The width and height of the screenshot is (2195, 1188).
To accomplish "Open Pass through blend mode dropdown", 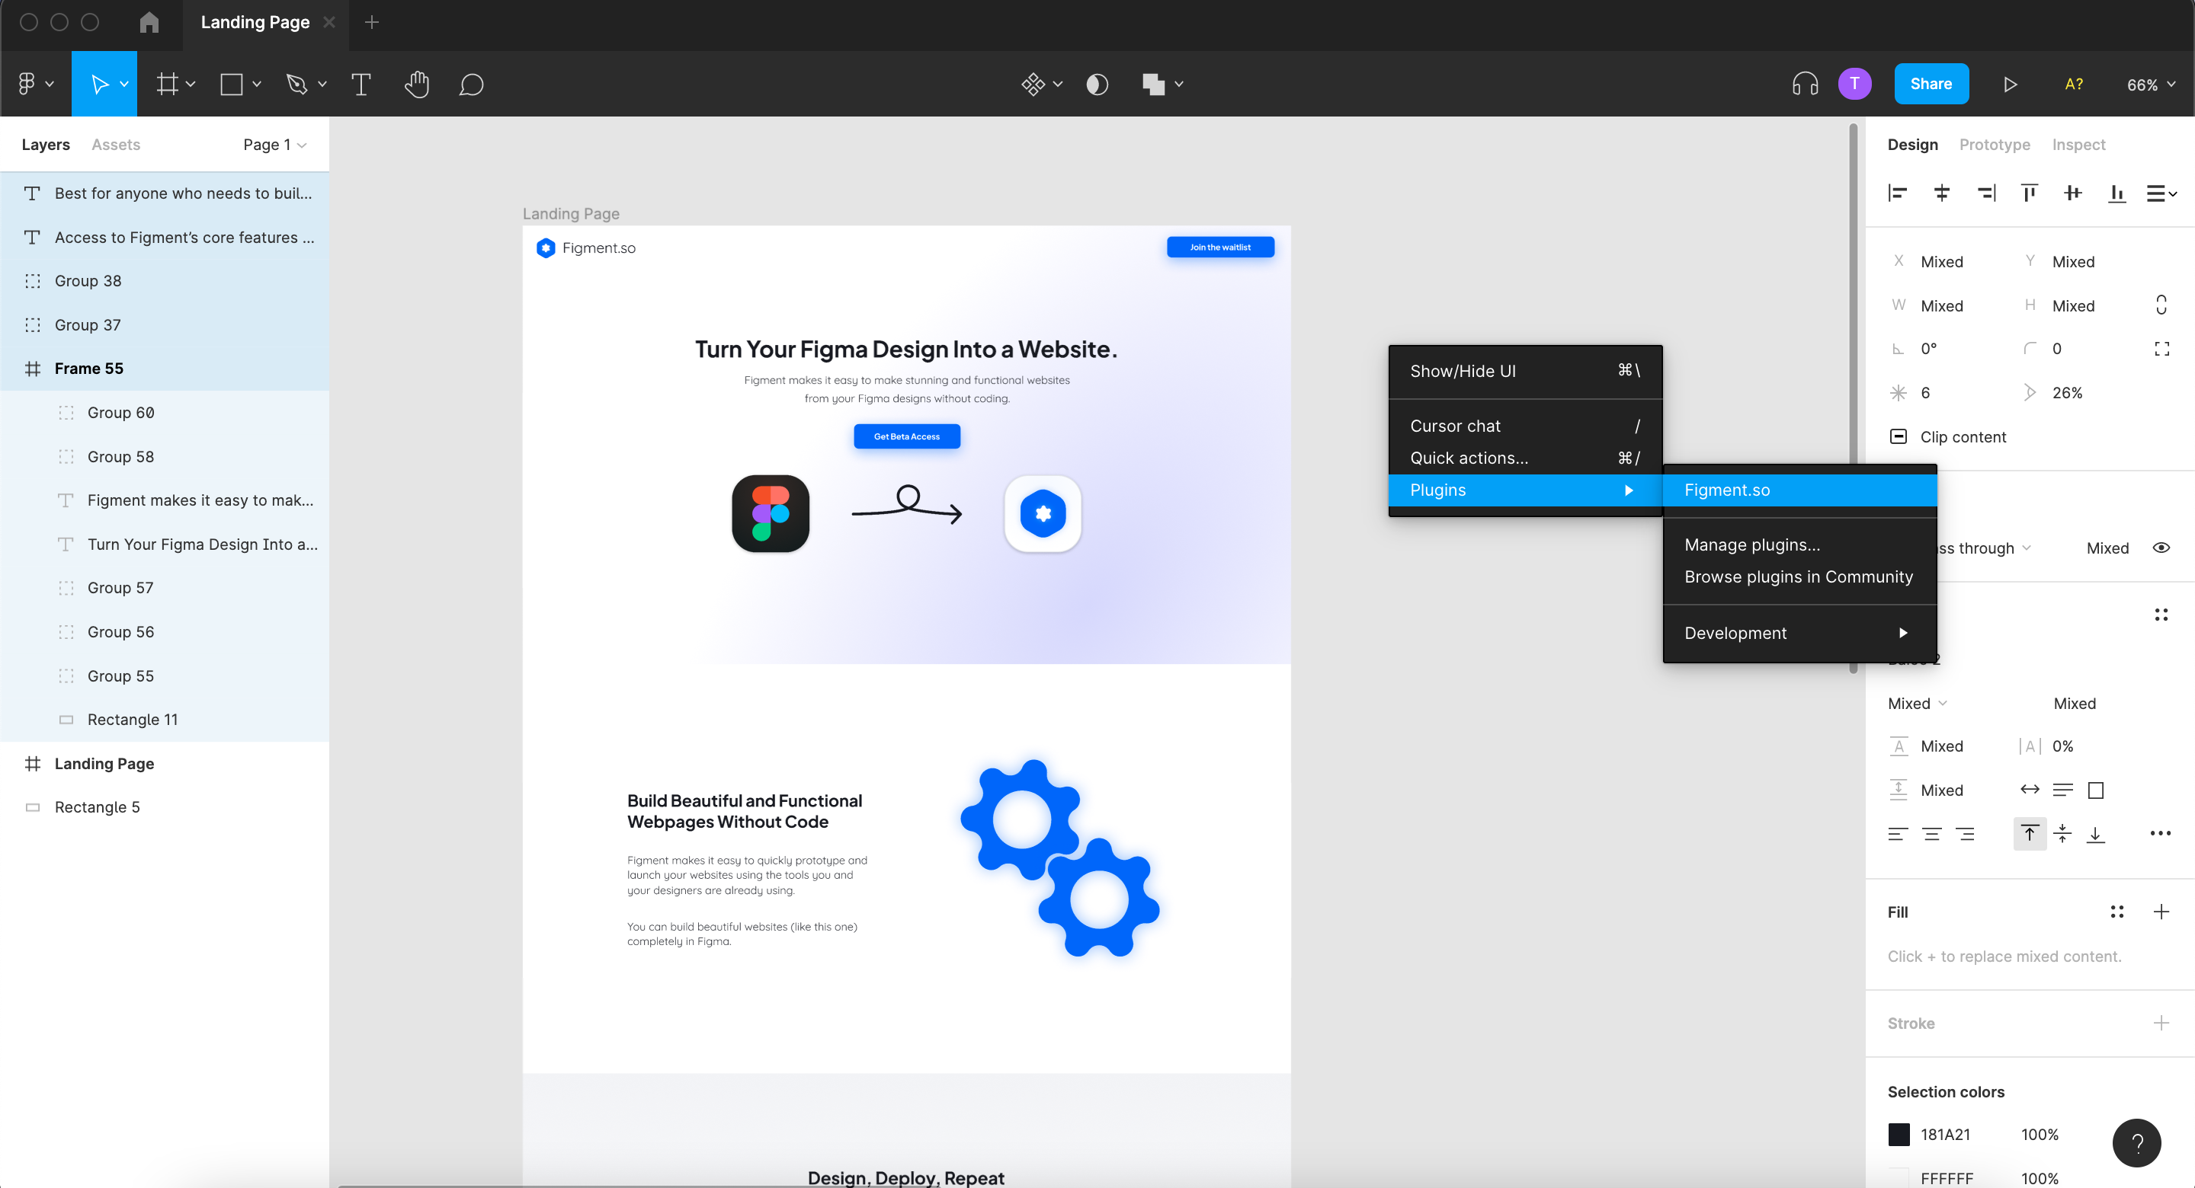I will pyautogui.click(x=1985, y=548).
